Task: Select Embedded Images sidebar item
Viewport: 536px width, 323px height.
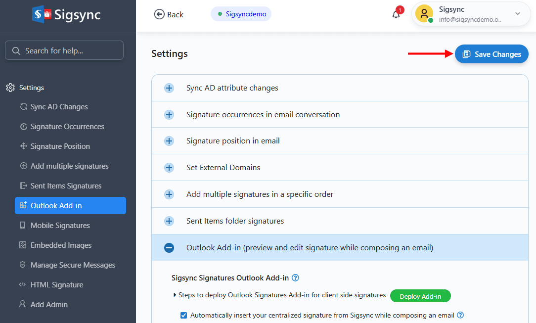Action: click(61, 245)
